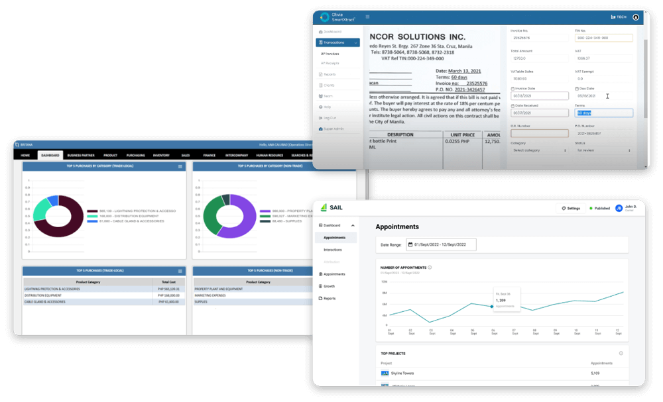The height and width of the screenshot is (402, 663).
Task: Click the VAT Exempt field
Action: pos(604,79)
